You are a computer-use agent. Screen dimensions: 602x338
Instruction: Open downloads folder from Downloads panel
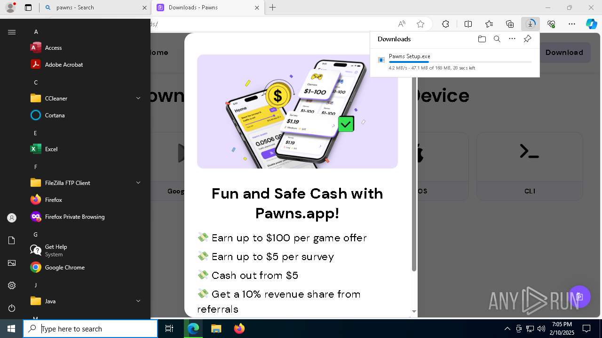pos(482,39)
